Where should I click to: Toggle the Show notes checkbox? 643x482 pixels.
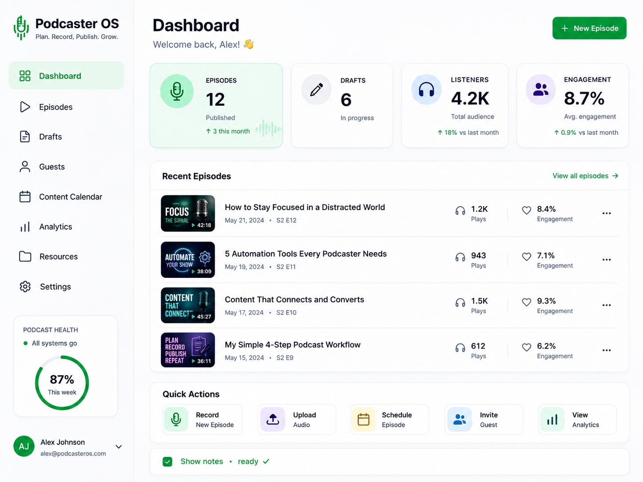[x=167, y=462]
